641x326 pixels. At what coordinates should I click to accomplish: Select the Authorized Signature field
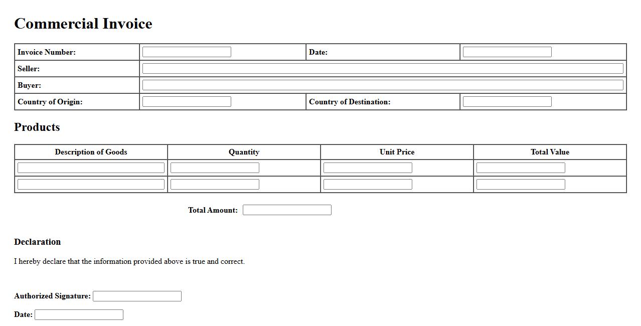point(137,296)
